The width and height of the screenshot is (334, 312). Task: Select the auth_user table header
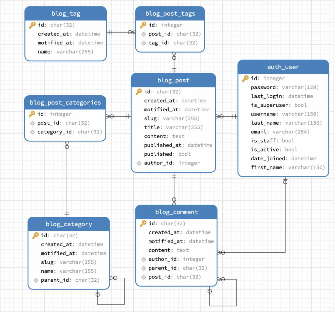[283, 67]
